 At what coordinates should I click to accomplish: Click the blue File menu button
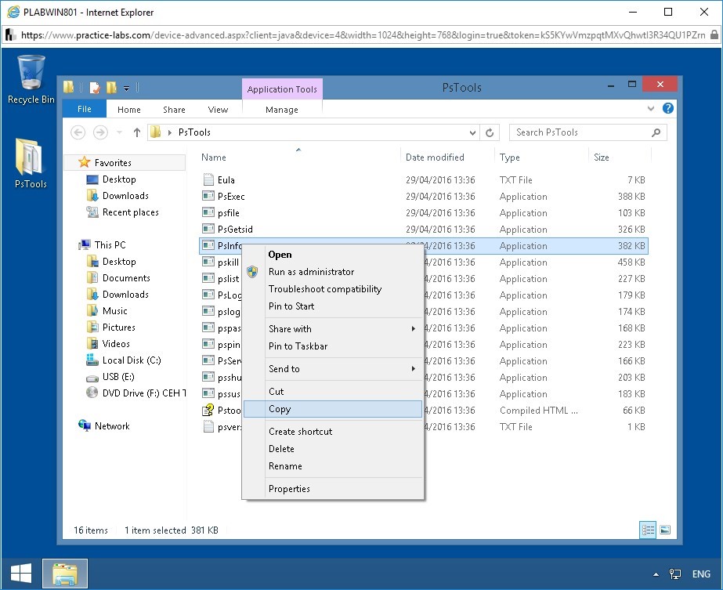[84, 110]
